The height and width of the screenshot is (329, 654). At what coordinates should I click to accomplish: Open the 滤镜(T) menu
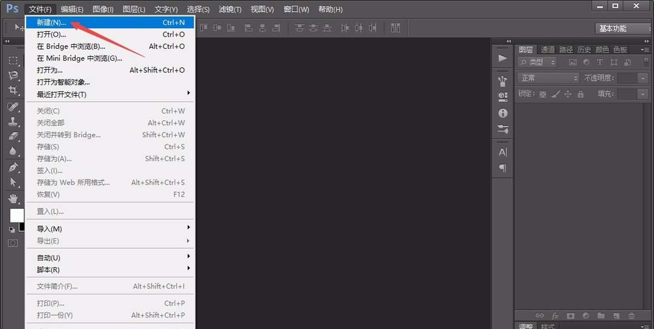click(x=230, y=9)
